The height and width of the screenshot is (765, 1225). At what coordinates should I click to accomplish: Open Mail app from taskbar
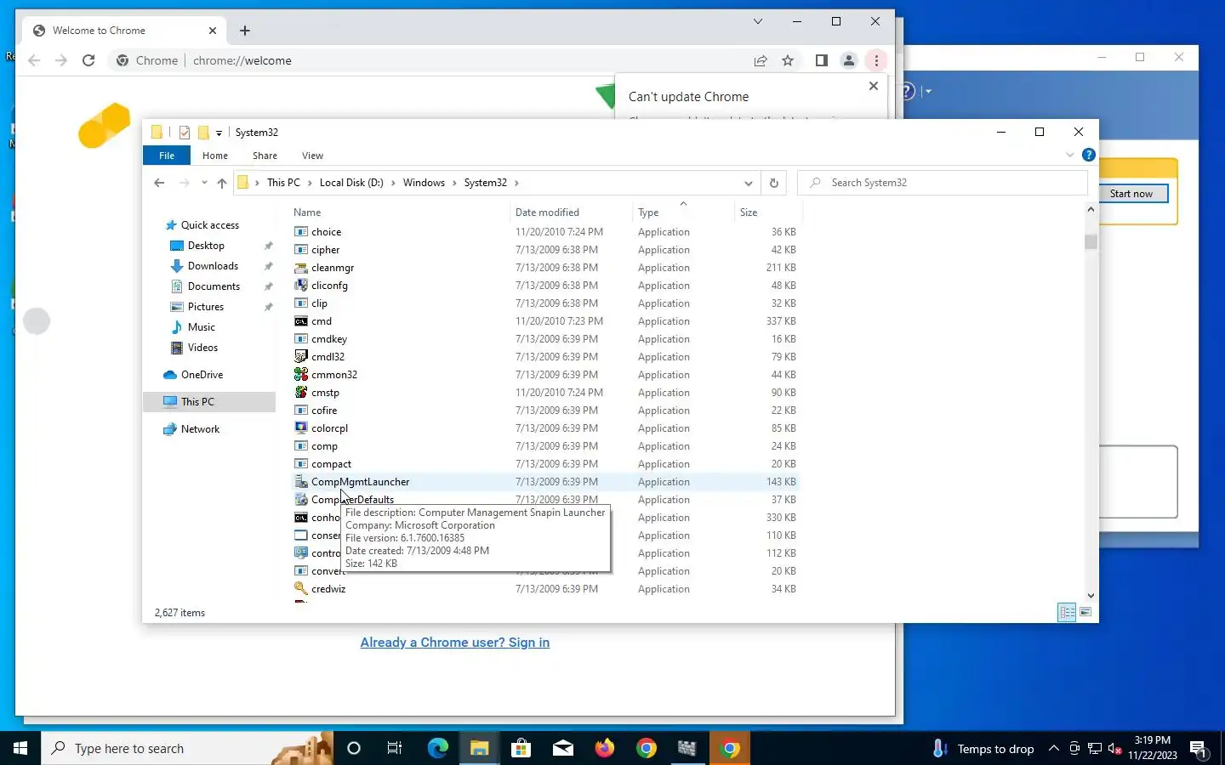point(563,748)
